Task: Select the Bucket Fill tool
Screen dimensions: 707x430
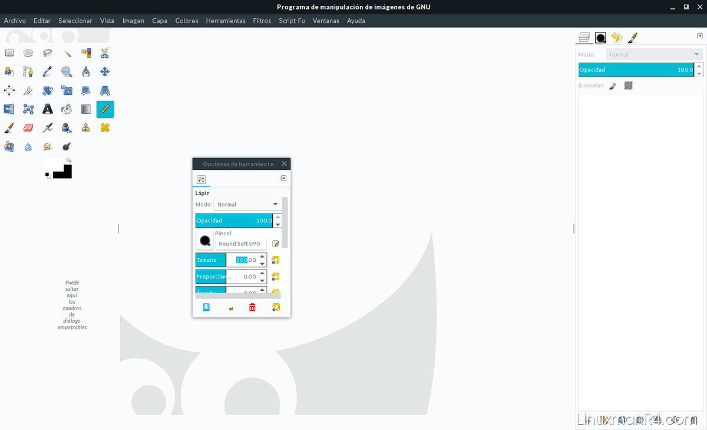Action: [x=67, y=109]
